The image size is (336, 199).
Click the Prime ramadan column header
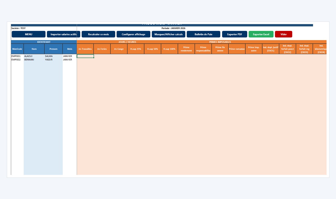click(x=237, y=49)
